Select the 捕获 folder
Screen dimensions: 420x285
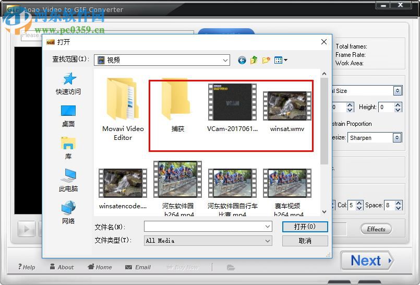point(177,105)
